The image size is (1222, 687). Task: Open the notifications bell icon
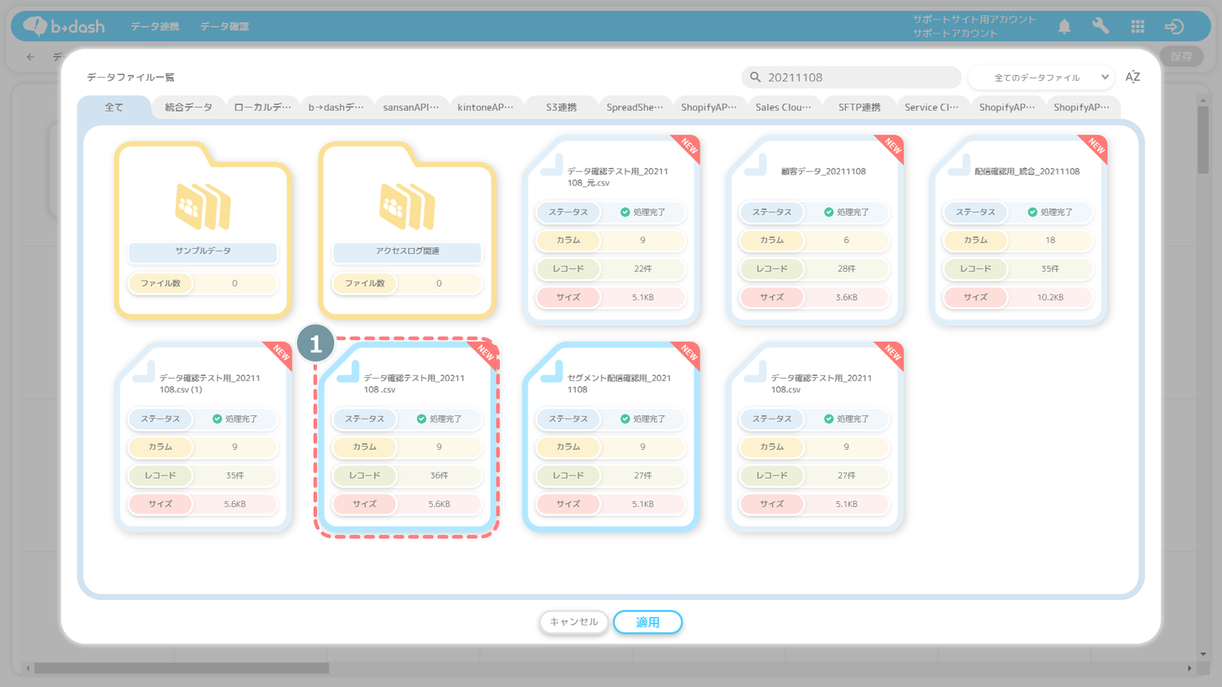tap(1064, 26)
